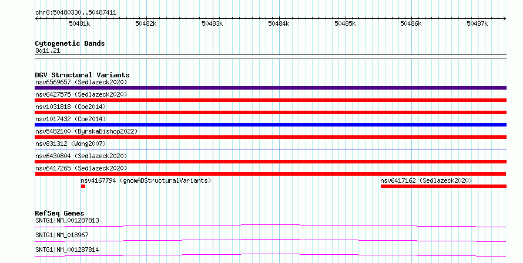Click the chr8:50480330..50487411 coordinate label
The height and width of the screenshot is (263, 523).
pyautogui.click(x=76, y=13)
